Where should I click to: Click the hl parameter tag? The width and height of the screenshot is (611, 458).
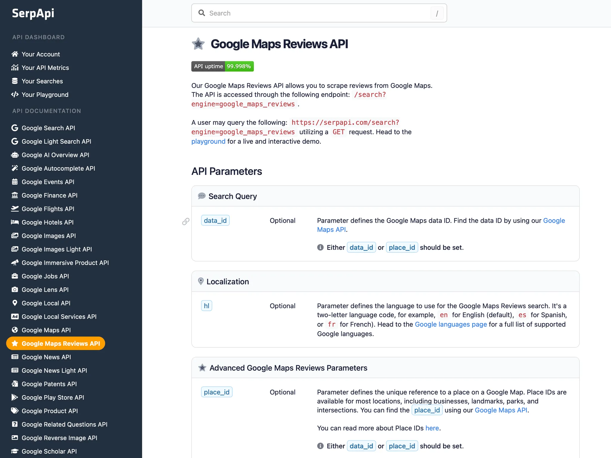click(x=206, y=306)
